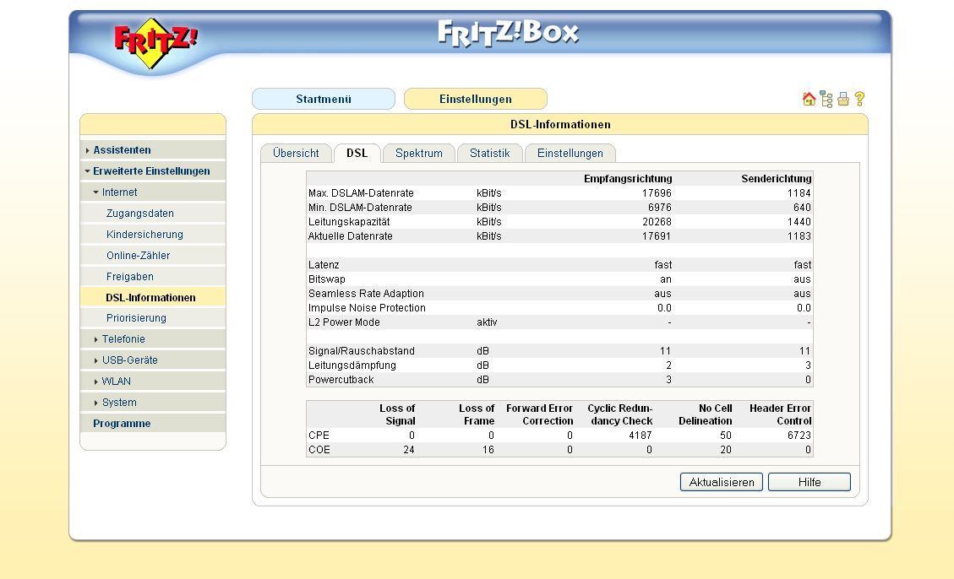Open Kindersicherung page

144,235
